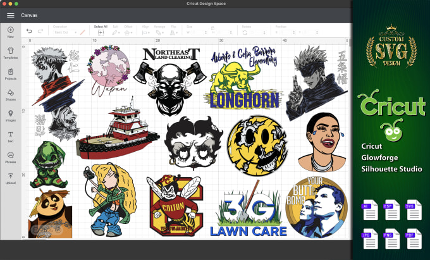Click the Canvas title in header

point(29,15)
